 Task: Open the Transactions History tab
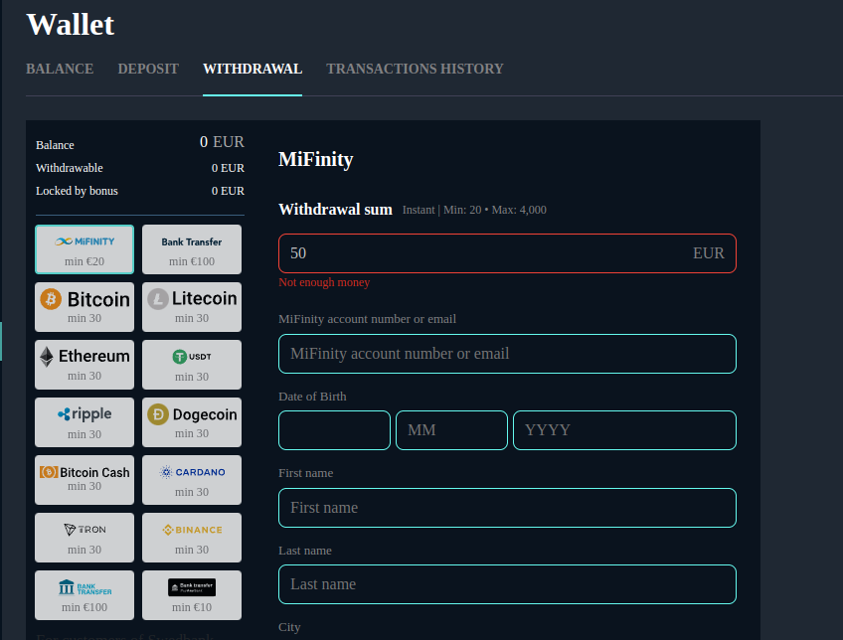click(x=415, y=69)
